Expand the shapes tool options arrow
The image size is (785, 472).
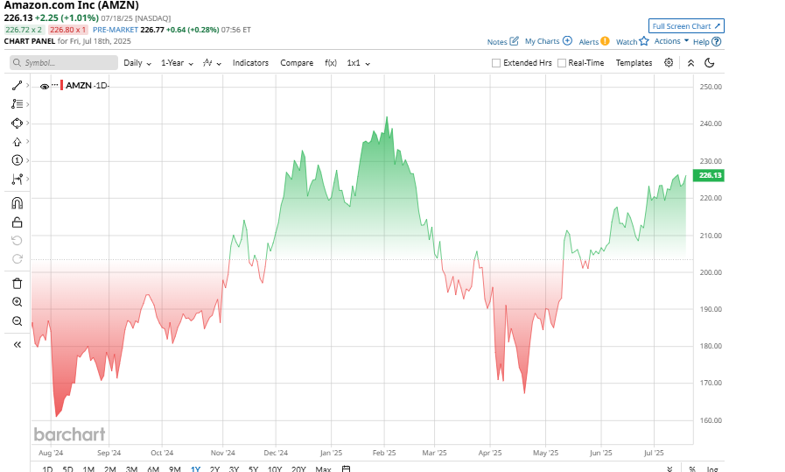27,123
